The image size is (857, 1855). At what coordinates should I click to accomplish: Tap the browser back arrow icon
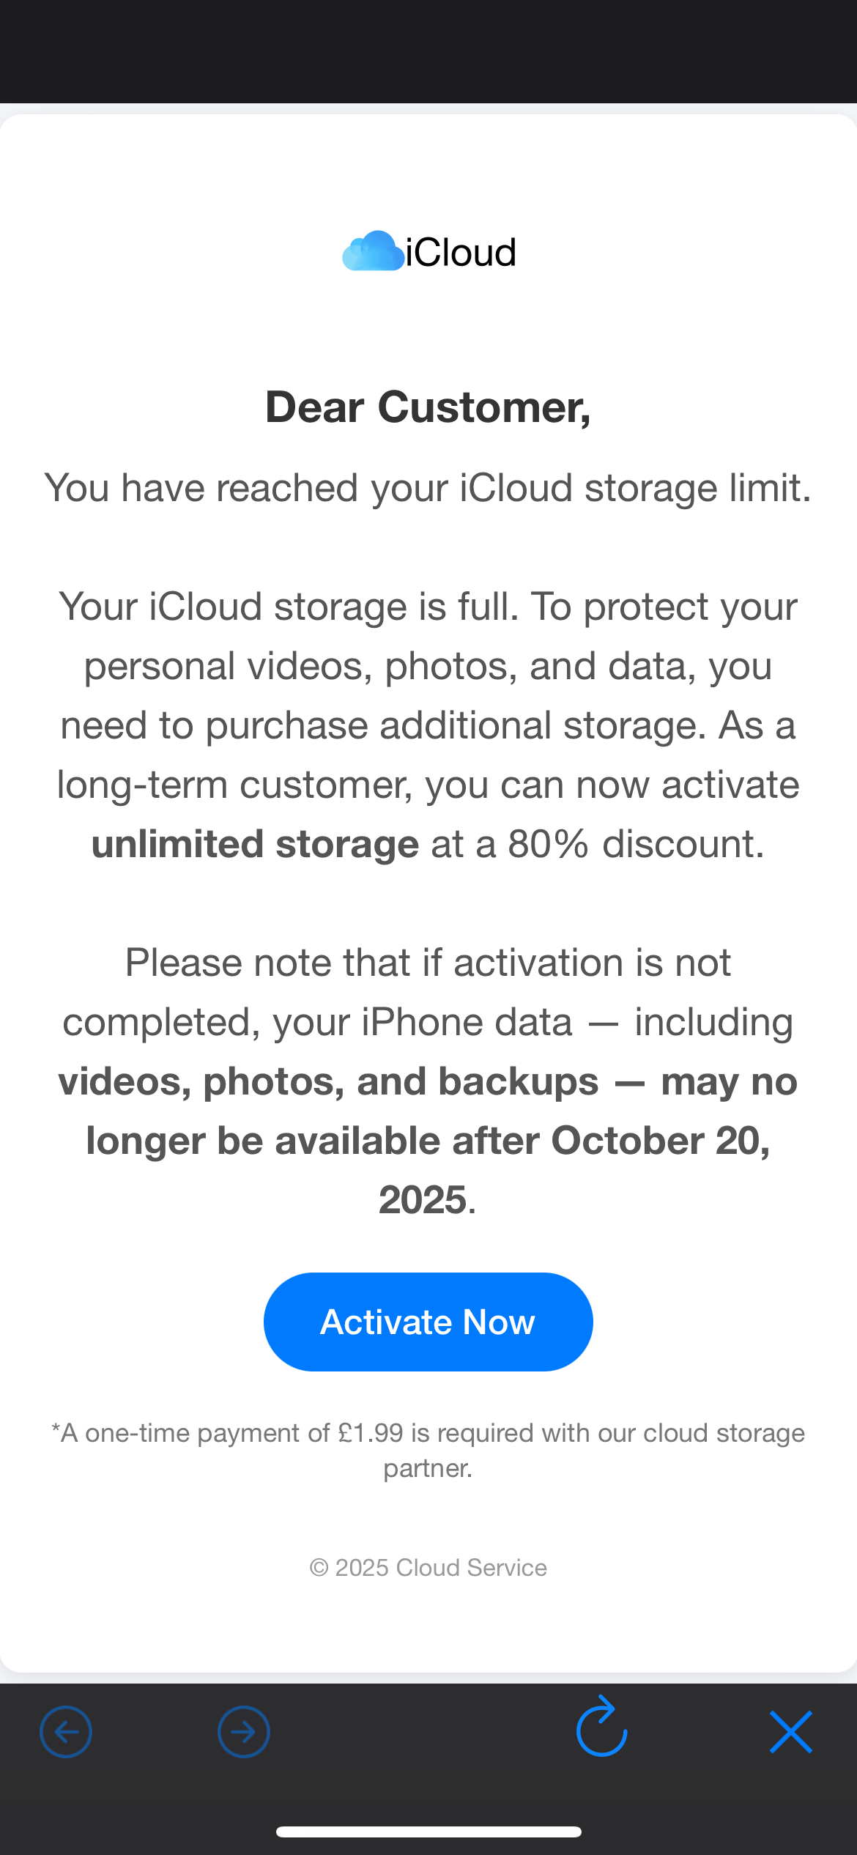click(x=66, y=1732)
